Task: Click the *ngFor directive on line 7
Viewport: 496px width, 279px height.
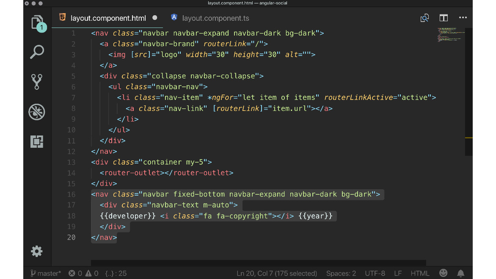Action: [220, 98]
